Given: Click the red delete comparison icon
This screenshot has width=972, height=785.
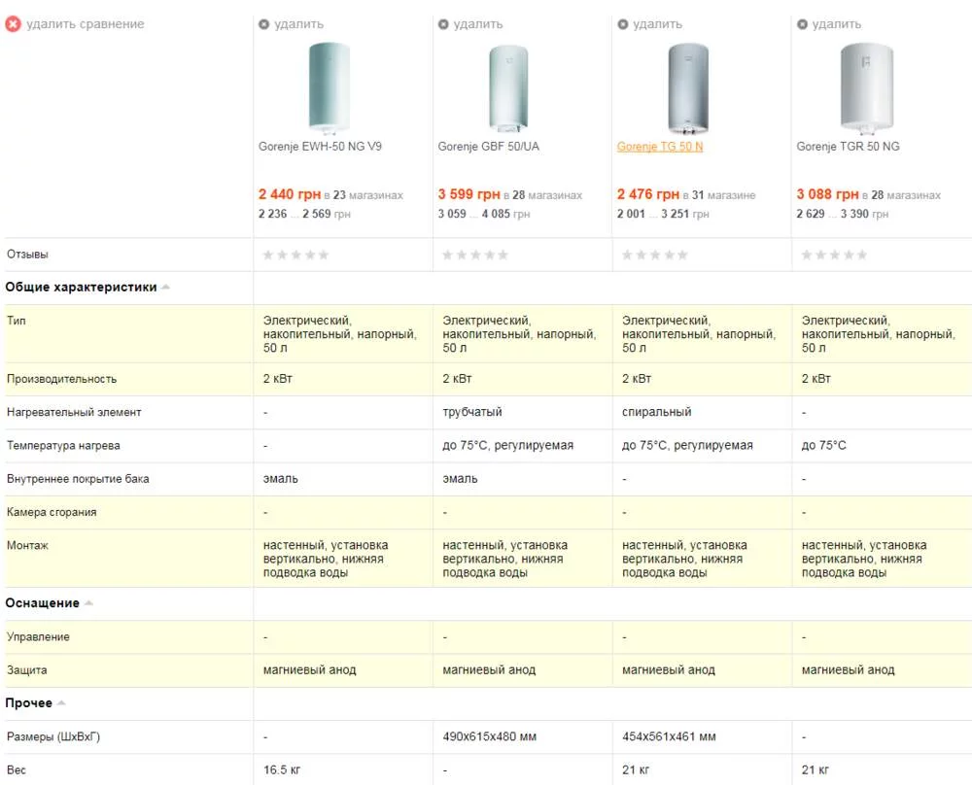Looking at the screenshot, I should pos(13,24).
